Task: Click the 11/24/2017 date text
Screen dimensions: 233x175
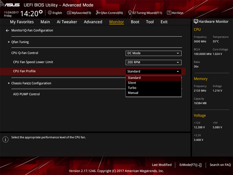Action: point(11,13)
